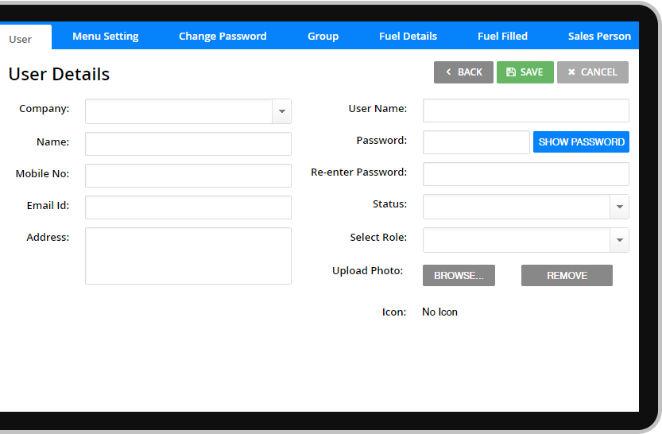Image resolution: width=662 pixels, height=434 pixels.
Task: Focus the Name input field
Action: tap(188, 144)
